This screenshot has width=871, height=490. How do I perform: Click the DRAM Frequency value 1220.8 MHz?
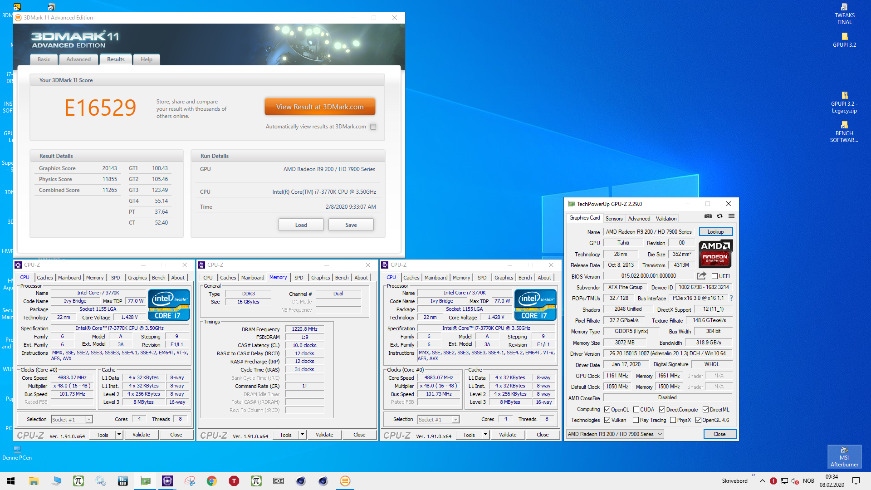click(x=304, y=329)
